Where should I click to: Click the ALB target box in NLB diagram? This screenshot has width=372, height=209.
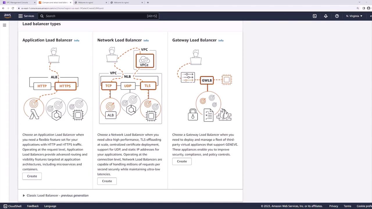point(110,115)
